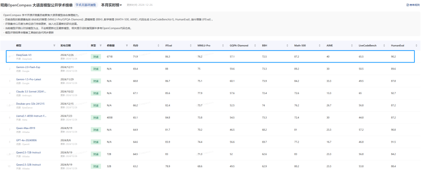Sort by IFEval column arrows
421x171 pixels.
191,45
